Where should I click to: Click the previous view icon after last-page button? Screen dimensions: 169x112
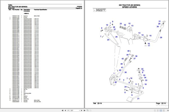tap(88, 110)
